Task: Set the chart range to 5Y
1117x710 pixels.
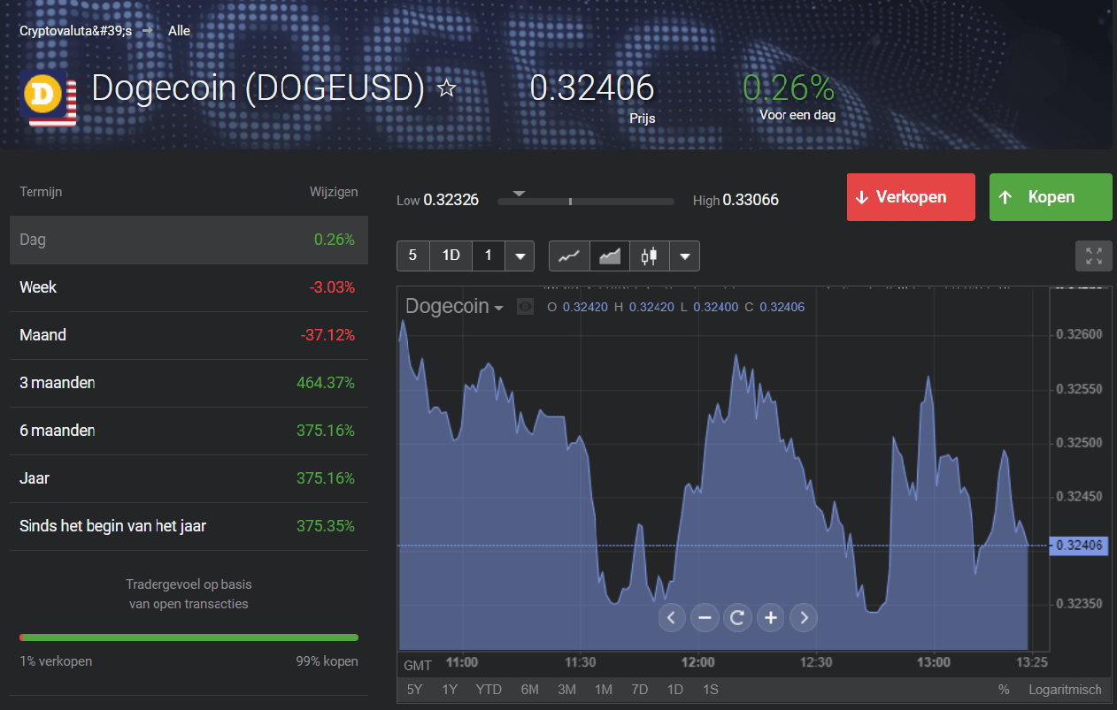Action: point(414,690)
